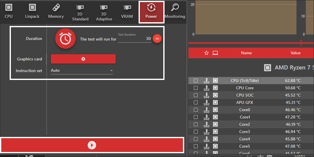The width and height of the screenshot is (314, 157).
Task: Check the Core3 checkbox
Action: pos(196,131)
